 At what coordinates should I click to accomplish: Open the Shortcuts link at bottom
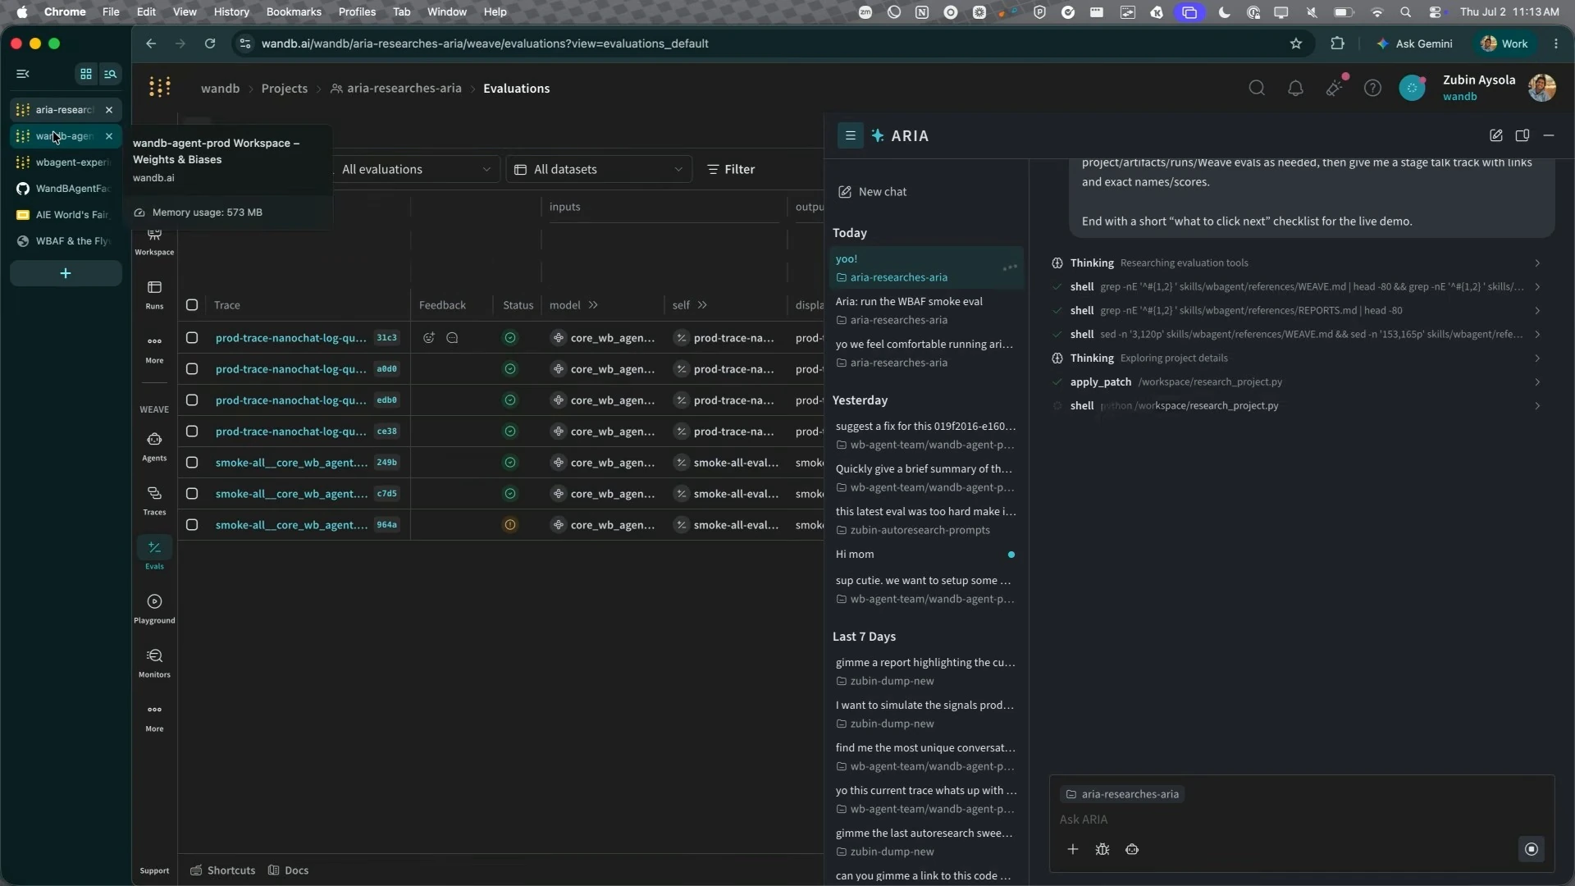tap(223, 870)
